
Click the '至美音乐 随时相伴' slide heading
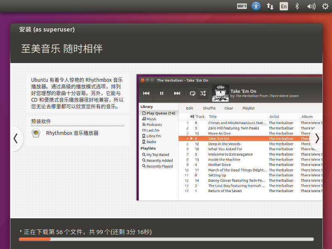tap(62, 49)
